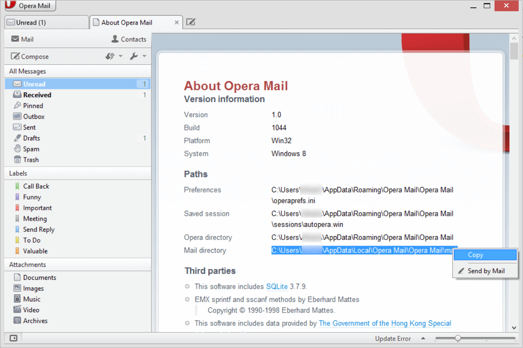Click the check/send mail icon

[x=110, y=56]
